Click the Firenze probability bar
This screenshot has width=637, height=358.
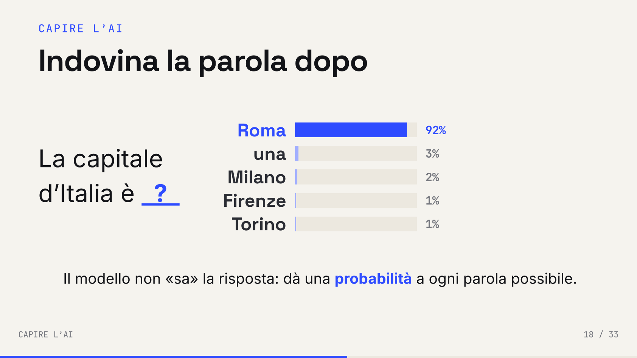356,200
